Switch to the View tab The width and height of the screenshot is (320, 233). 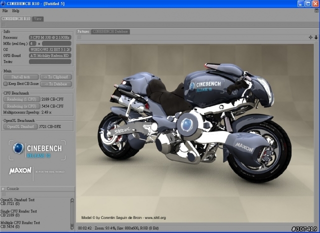pos(38,19)
